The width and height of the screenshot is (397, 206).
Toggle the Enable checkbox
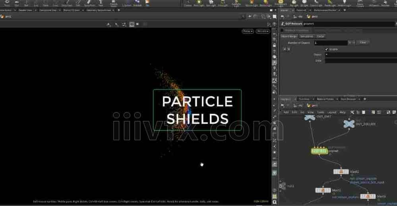[x=327, y=49]
